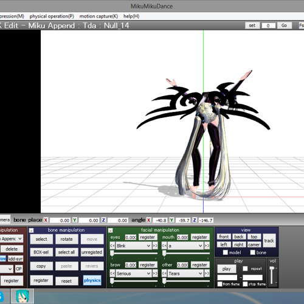Register the other morph value
This screenshot has width=304, height=304.
(x=200, y=264)
